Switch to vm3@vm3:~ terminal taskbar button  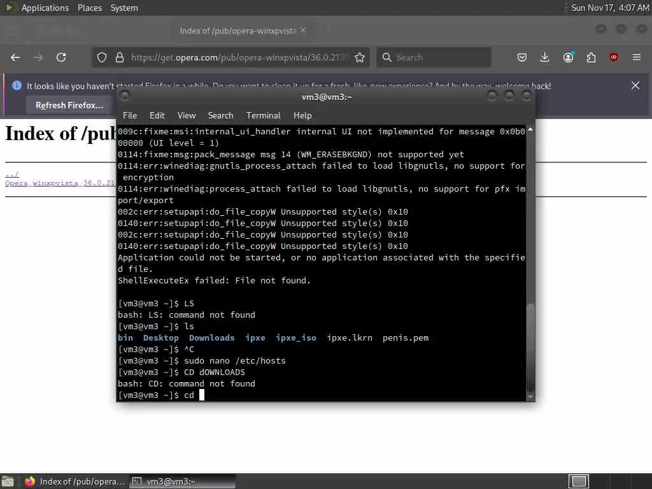pyautogui.click(x=183, y=481)
